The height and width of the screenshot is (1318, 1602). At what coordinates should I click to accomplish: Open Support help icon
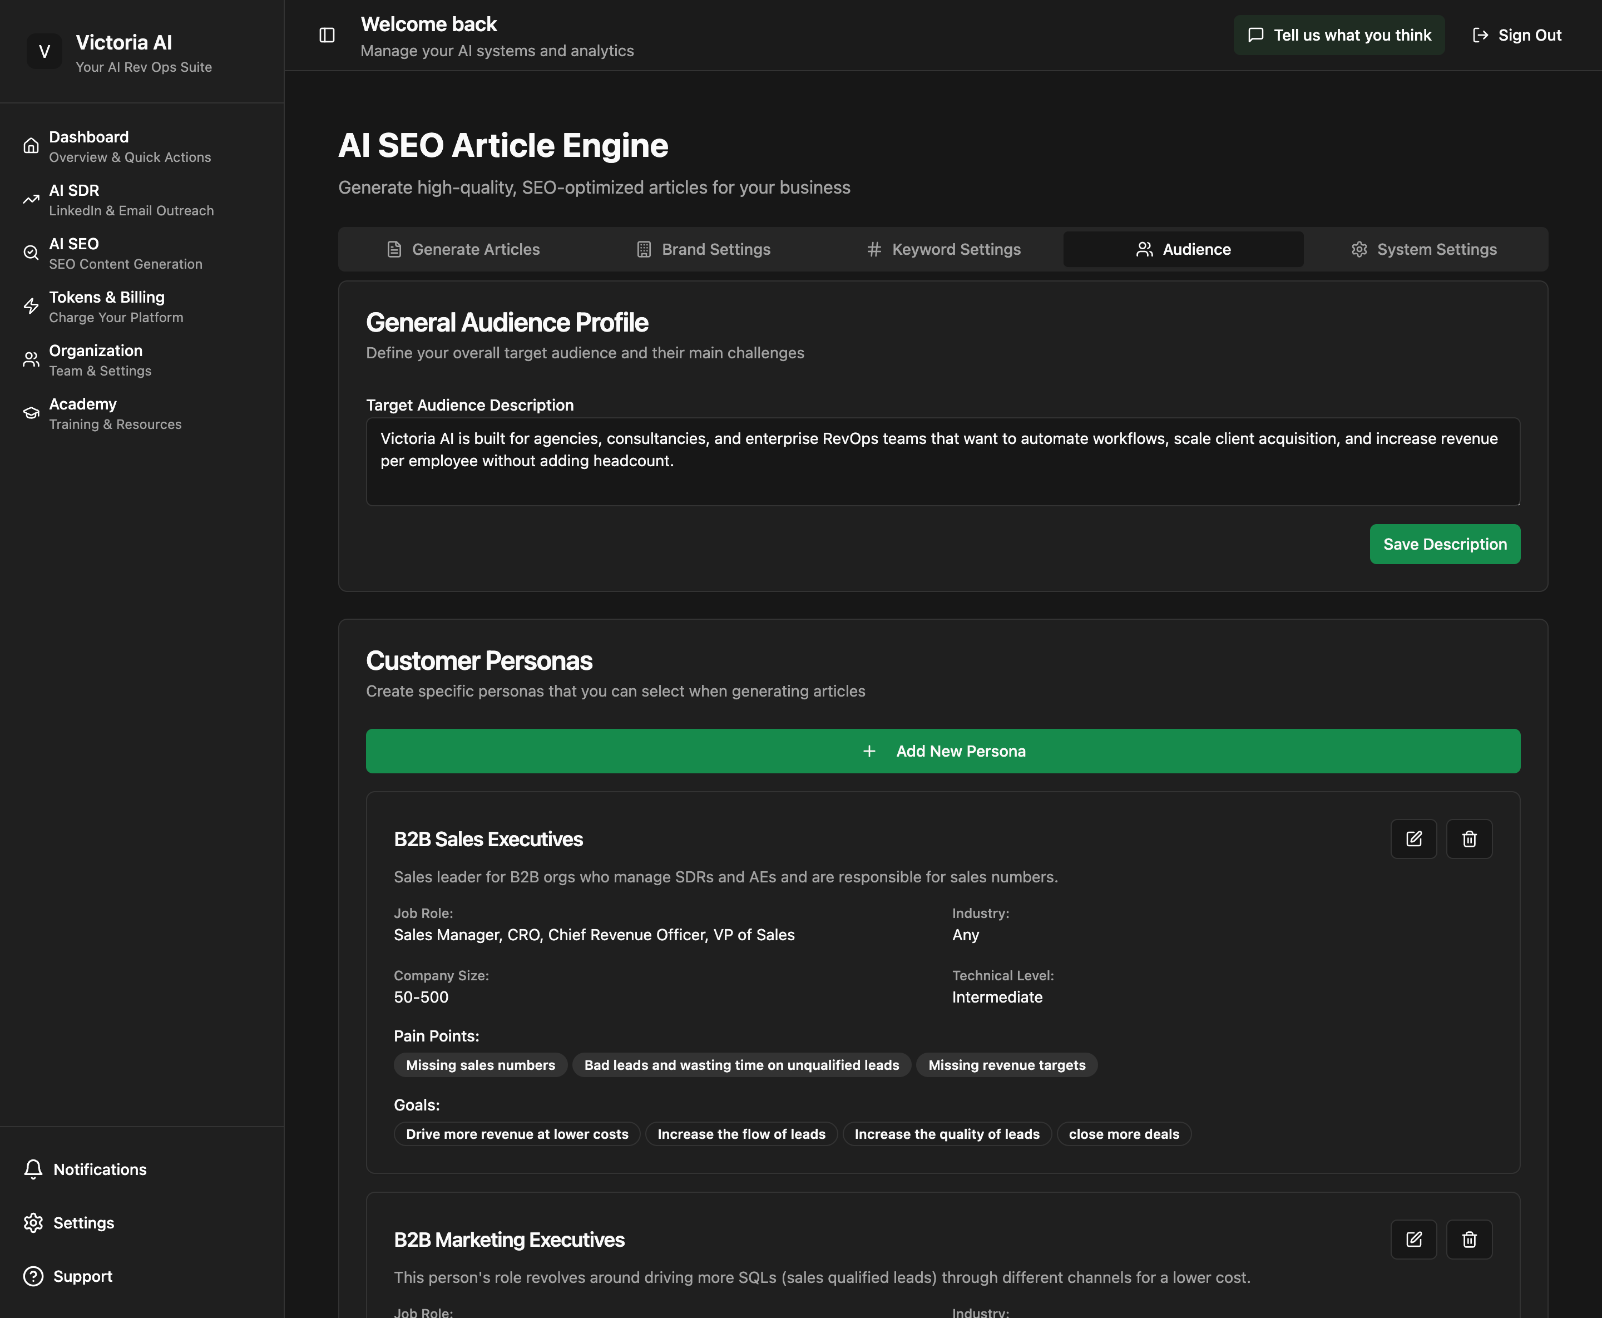[x=33, y=1276]
